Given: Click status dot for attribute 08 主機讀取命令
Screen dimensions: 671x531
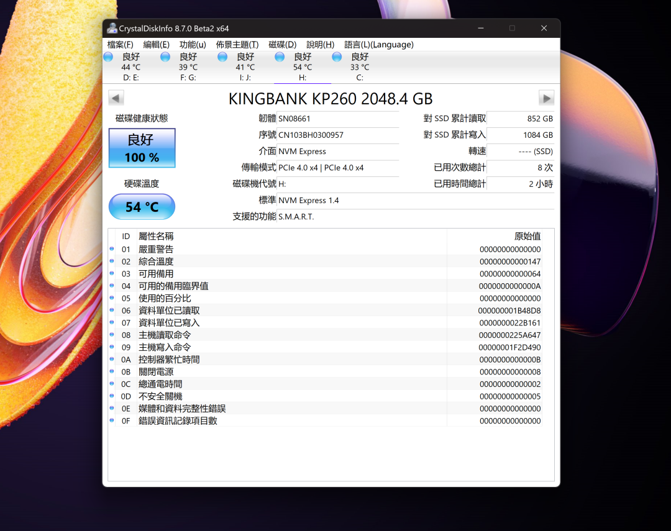Looking at the screenshot, I should (112, 335).
